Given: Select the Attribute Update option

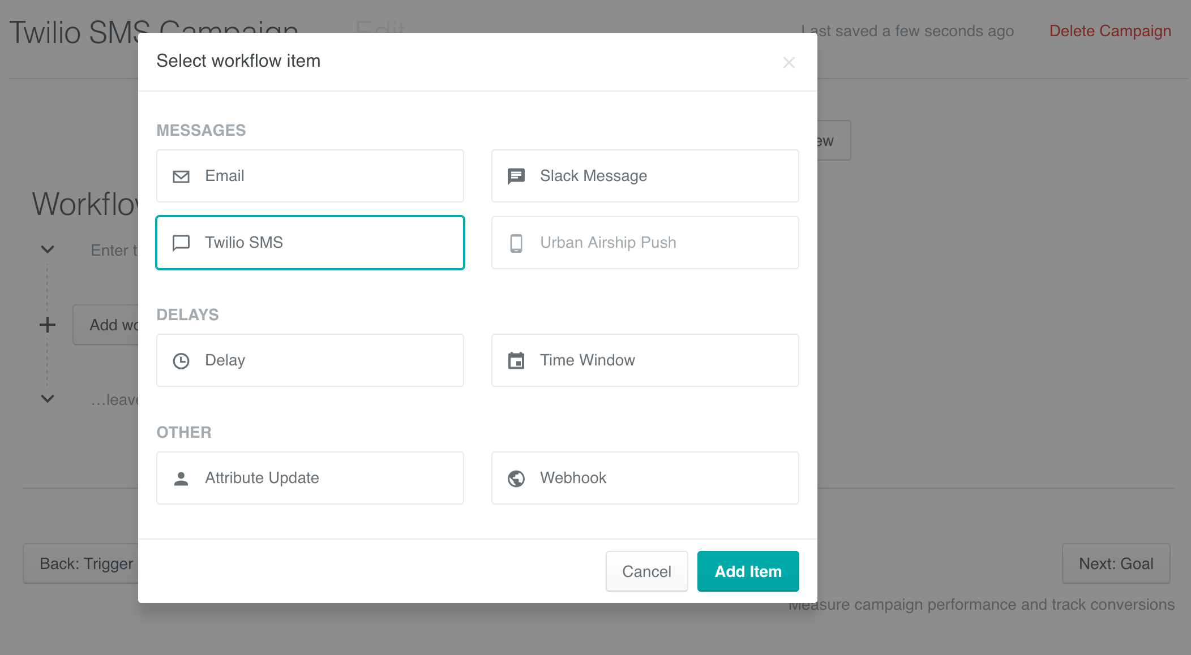Looking at the screenshot, I should [310, 478].
